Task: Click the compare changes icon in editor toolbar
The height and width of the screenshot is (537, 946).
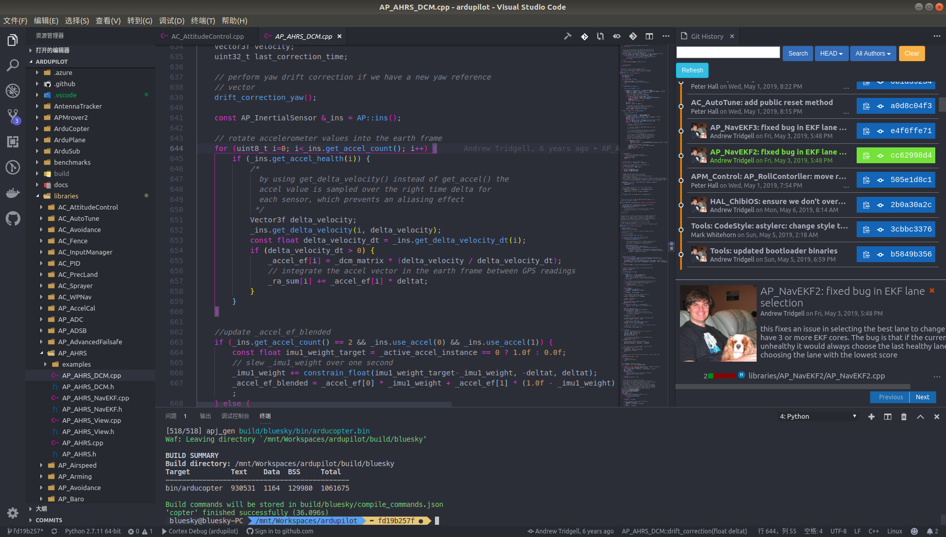Action: (600, 36)
